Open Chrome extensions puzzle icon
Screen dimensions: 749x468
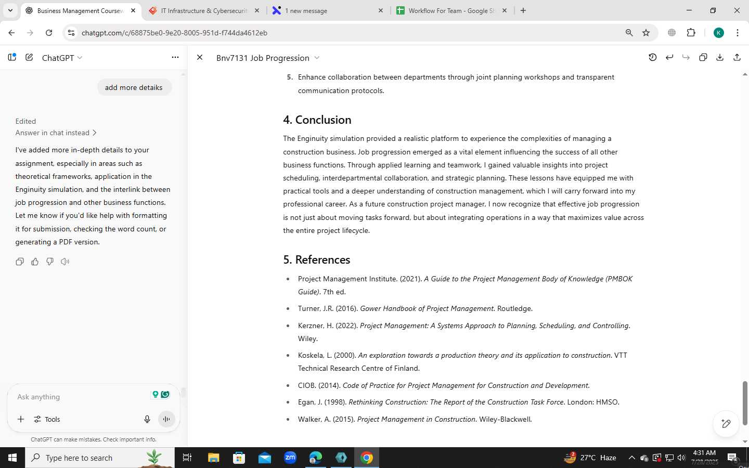point(691,33)
